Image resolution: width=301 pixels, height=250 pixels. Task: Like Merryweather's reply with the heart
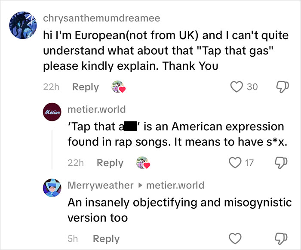(235, 239)
